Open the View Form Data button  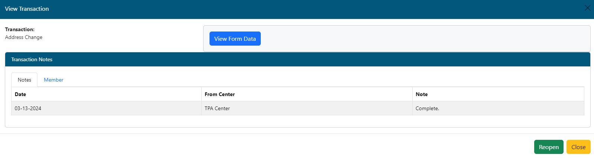235,39
